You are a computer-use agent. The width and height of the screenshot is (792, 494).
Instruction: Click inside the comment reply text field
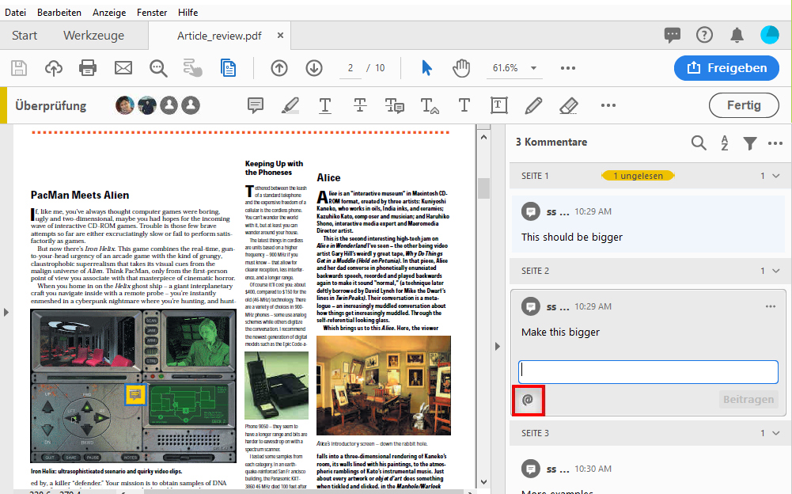click(x=647, y=371)
